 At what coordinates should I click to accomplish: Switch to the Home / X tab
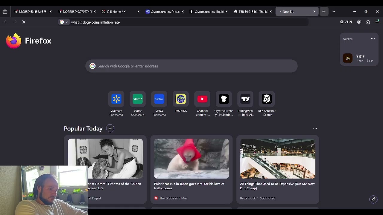coord(119,12)
